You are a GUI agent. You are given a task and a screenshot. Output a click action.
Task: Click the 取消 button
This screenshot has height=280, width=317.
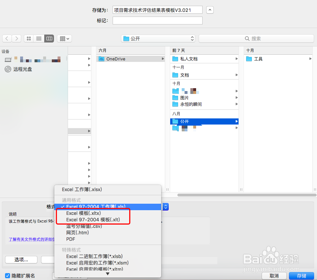coord(274,276)
